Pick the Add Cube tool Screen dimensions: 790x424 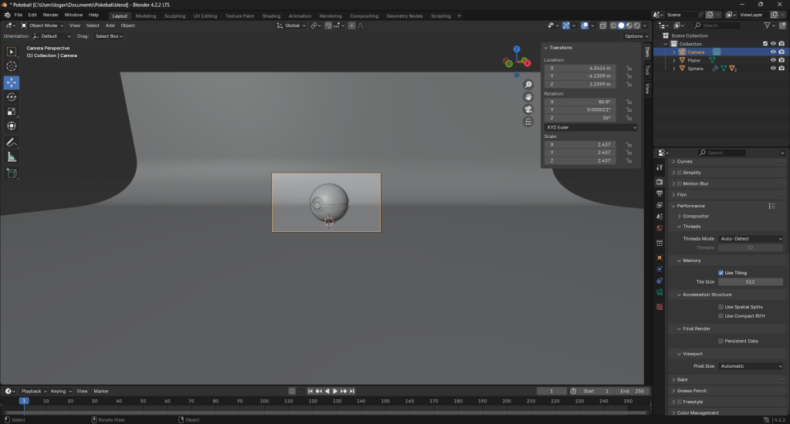point(12,173)
